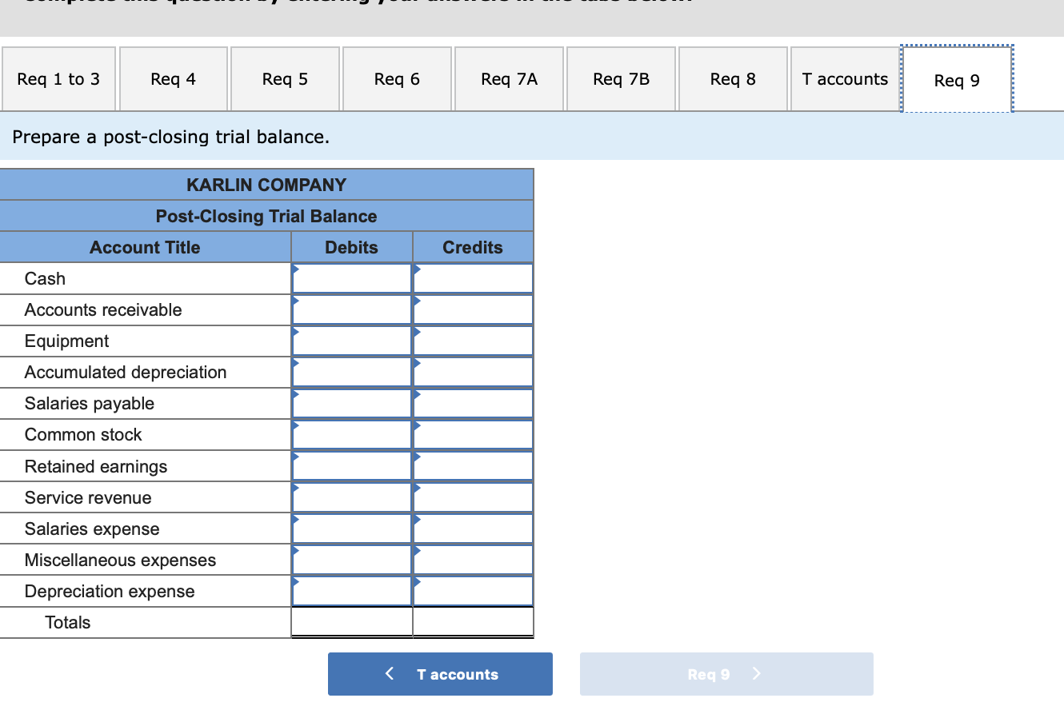Click the T accounts back button

click(x=439, y=674)
